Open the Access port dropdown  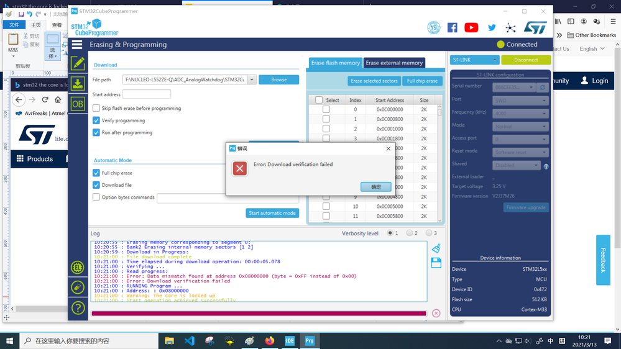520,139
